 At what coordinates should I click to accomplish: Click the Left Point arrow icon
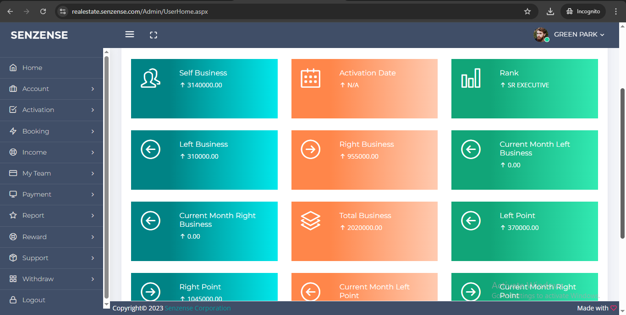pos(471,221)
